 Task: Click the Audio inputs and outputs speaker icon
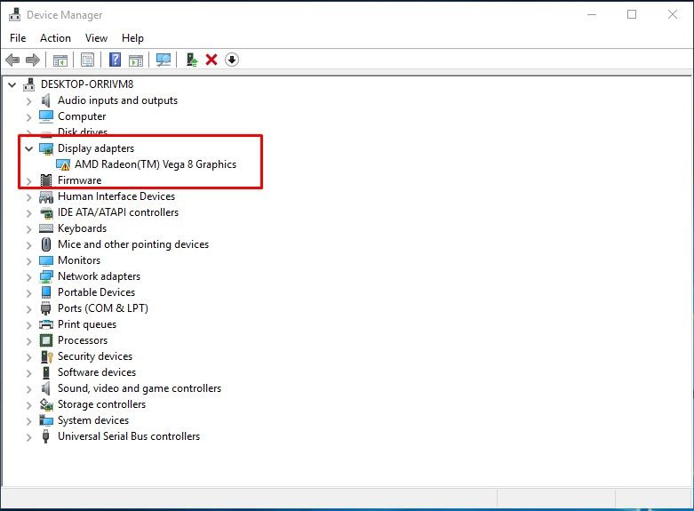[46, 100]
